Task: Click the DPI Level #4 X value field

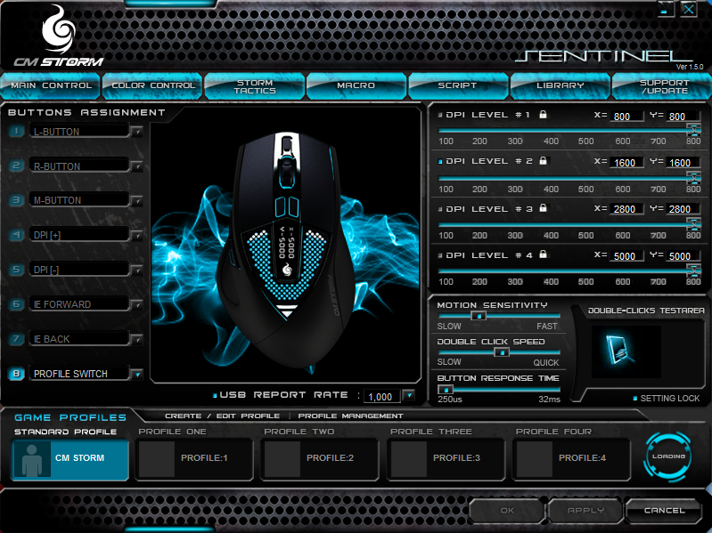Action: 626,256
